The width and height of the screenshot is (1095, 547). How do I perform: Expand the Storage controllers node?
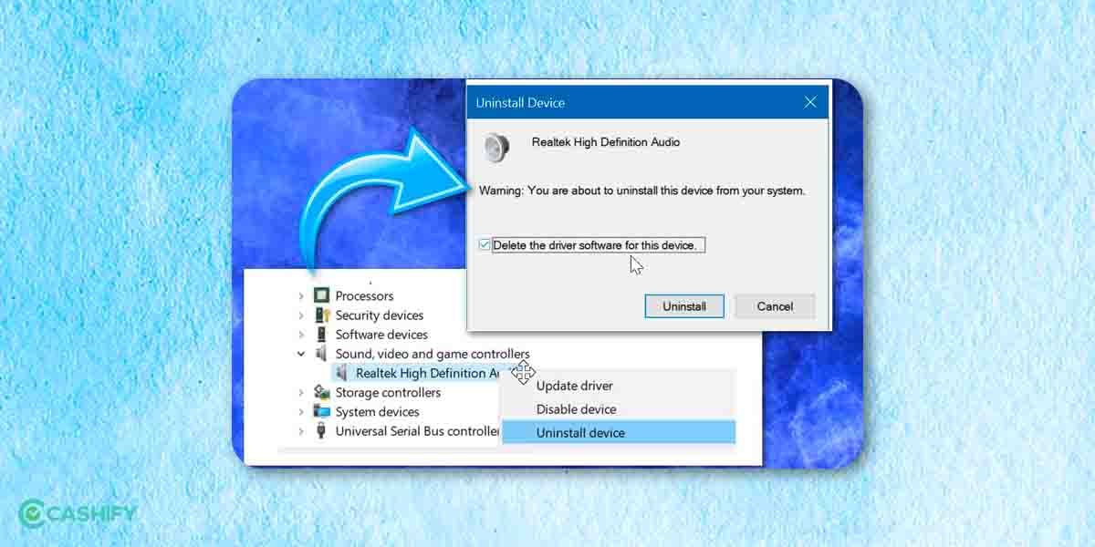pyautogui.click(x=301, y=392)
